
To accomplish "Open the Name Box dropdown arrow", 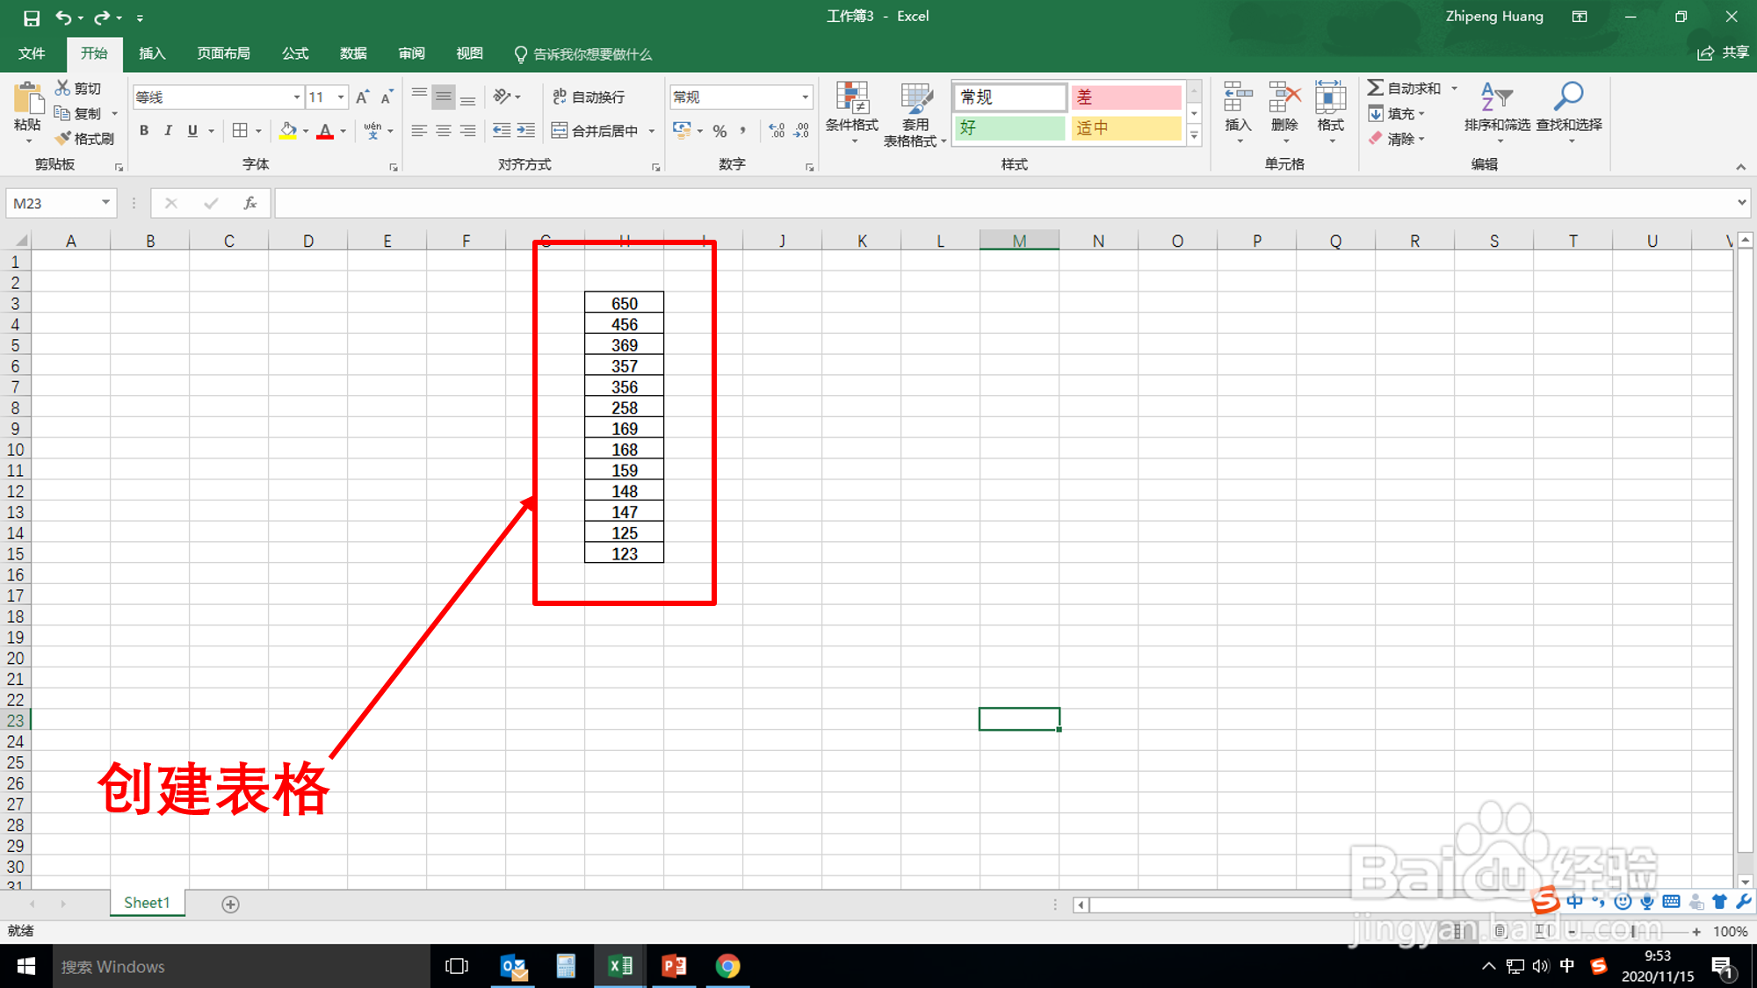I will click(105, 203).
